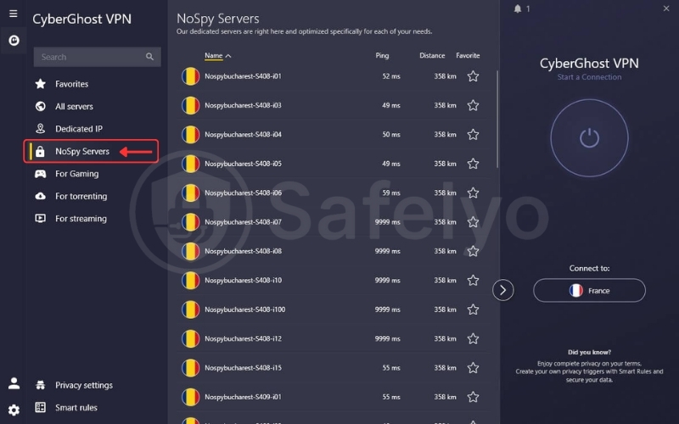Click the Smart rules list icon
Screen dimensions: 679x424
[x=40, y=407]
